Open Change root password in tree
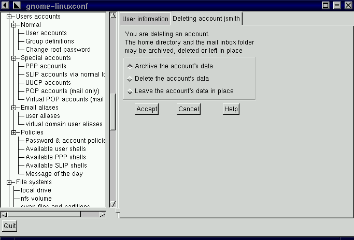The width and height of the screenshot is (354, 240). (x=58, y=50)
